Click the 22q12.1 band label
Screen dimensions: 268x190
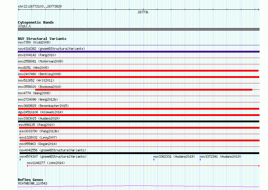[24, 26]
